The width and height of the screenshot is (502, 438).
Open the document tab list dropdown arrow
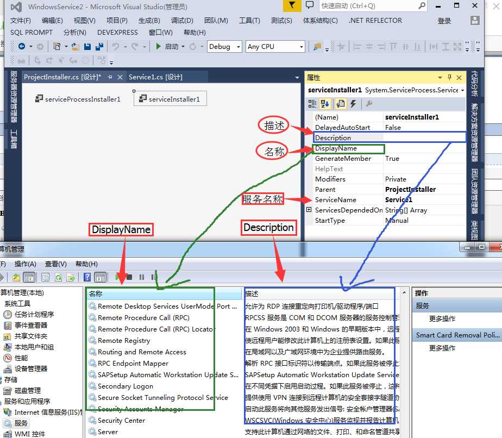297,78
